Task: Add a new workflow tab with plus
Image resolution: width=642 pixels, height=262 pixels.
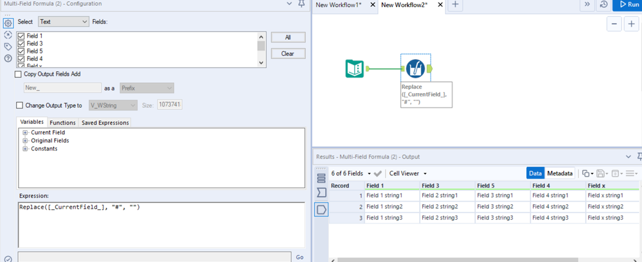Action: (455, 4)
